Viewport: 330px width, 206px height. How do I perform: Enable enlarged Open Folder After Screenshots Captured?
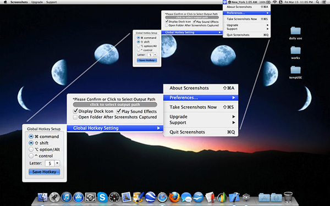pos(75,117)
